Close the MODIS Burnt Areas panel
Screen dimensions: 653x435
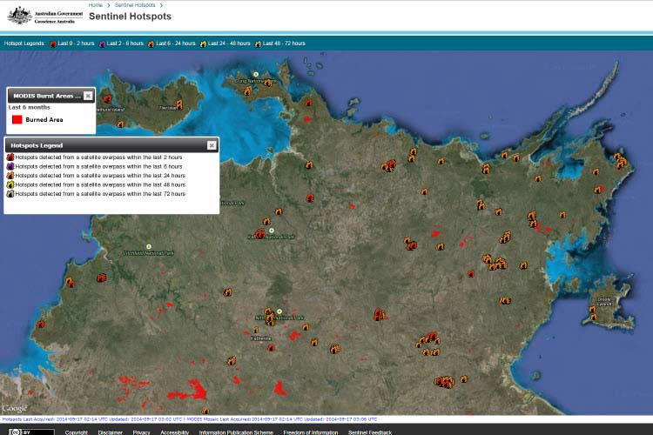point(88,96)
